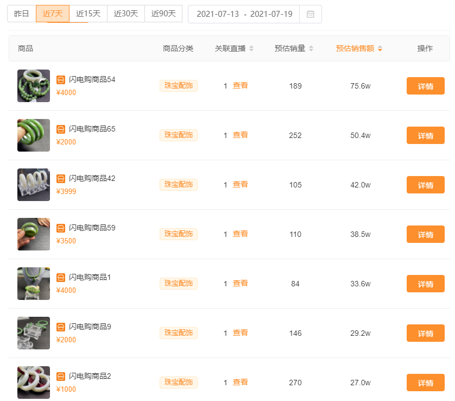Click 查看 link in 闪电购商品59 row

click(241, 234)
